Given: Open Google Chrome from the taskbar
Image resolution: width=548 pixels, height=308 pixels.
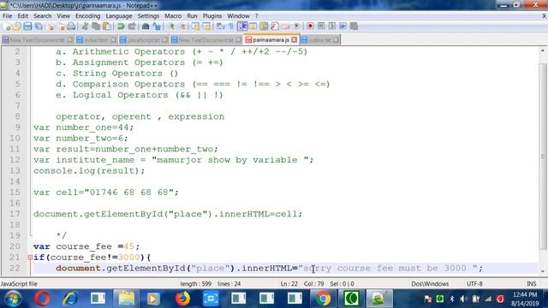Looking at the screenshot, I should (x=324, y=299).
